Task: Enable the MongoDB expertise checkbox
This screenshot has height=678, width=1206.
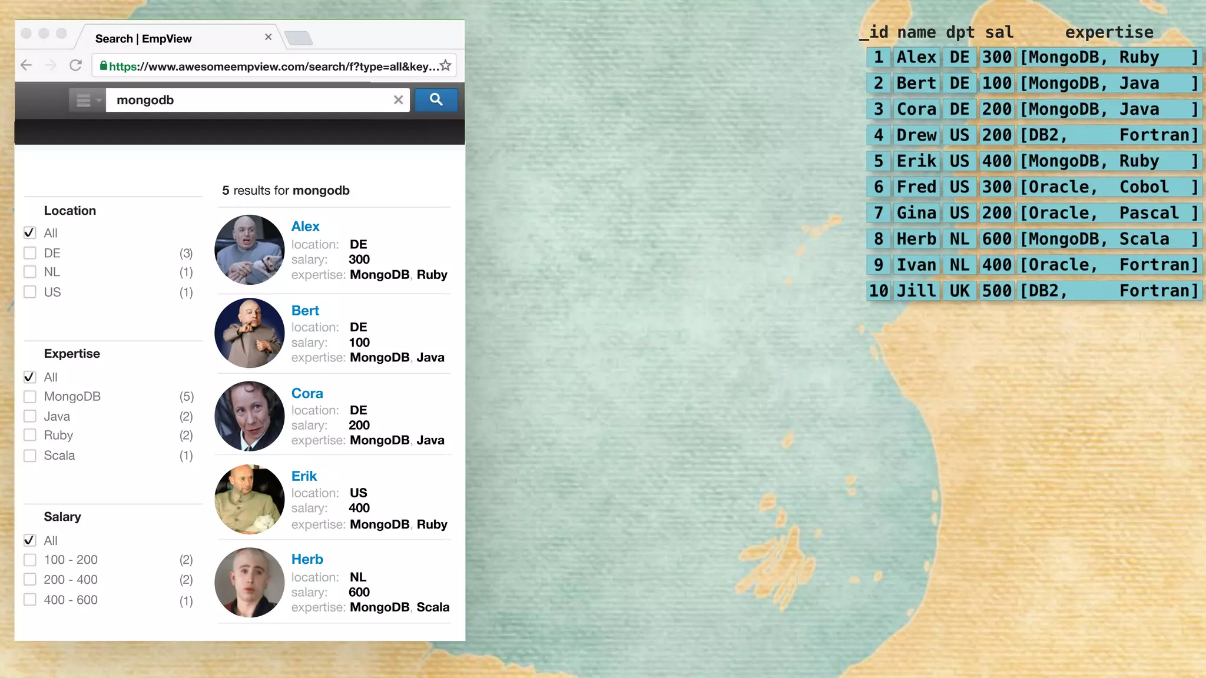Action: 30,397
